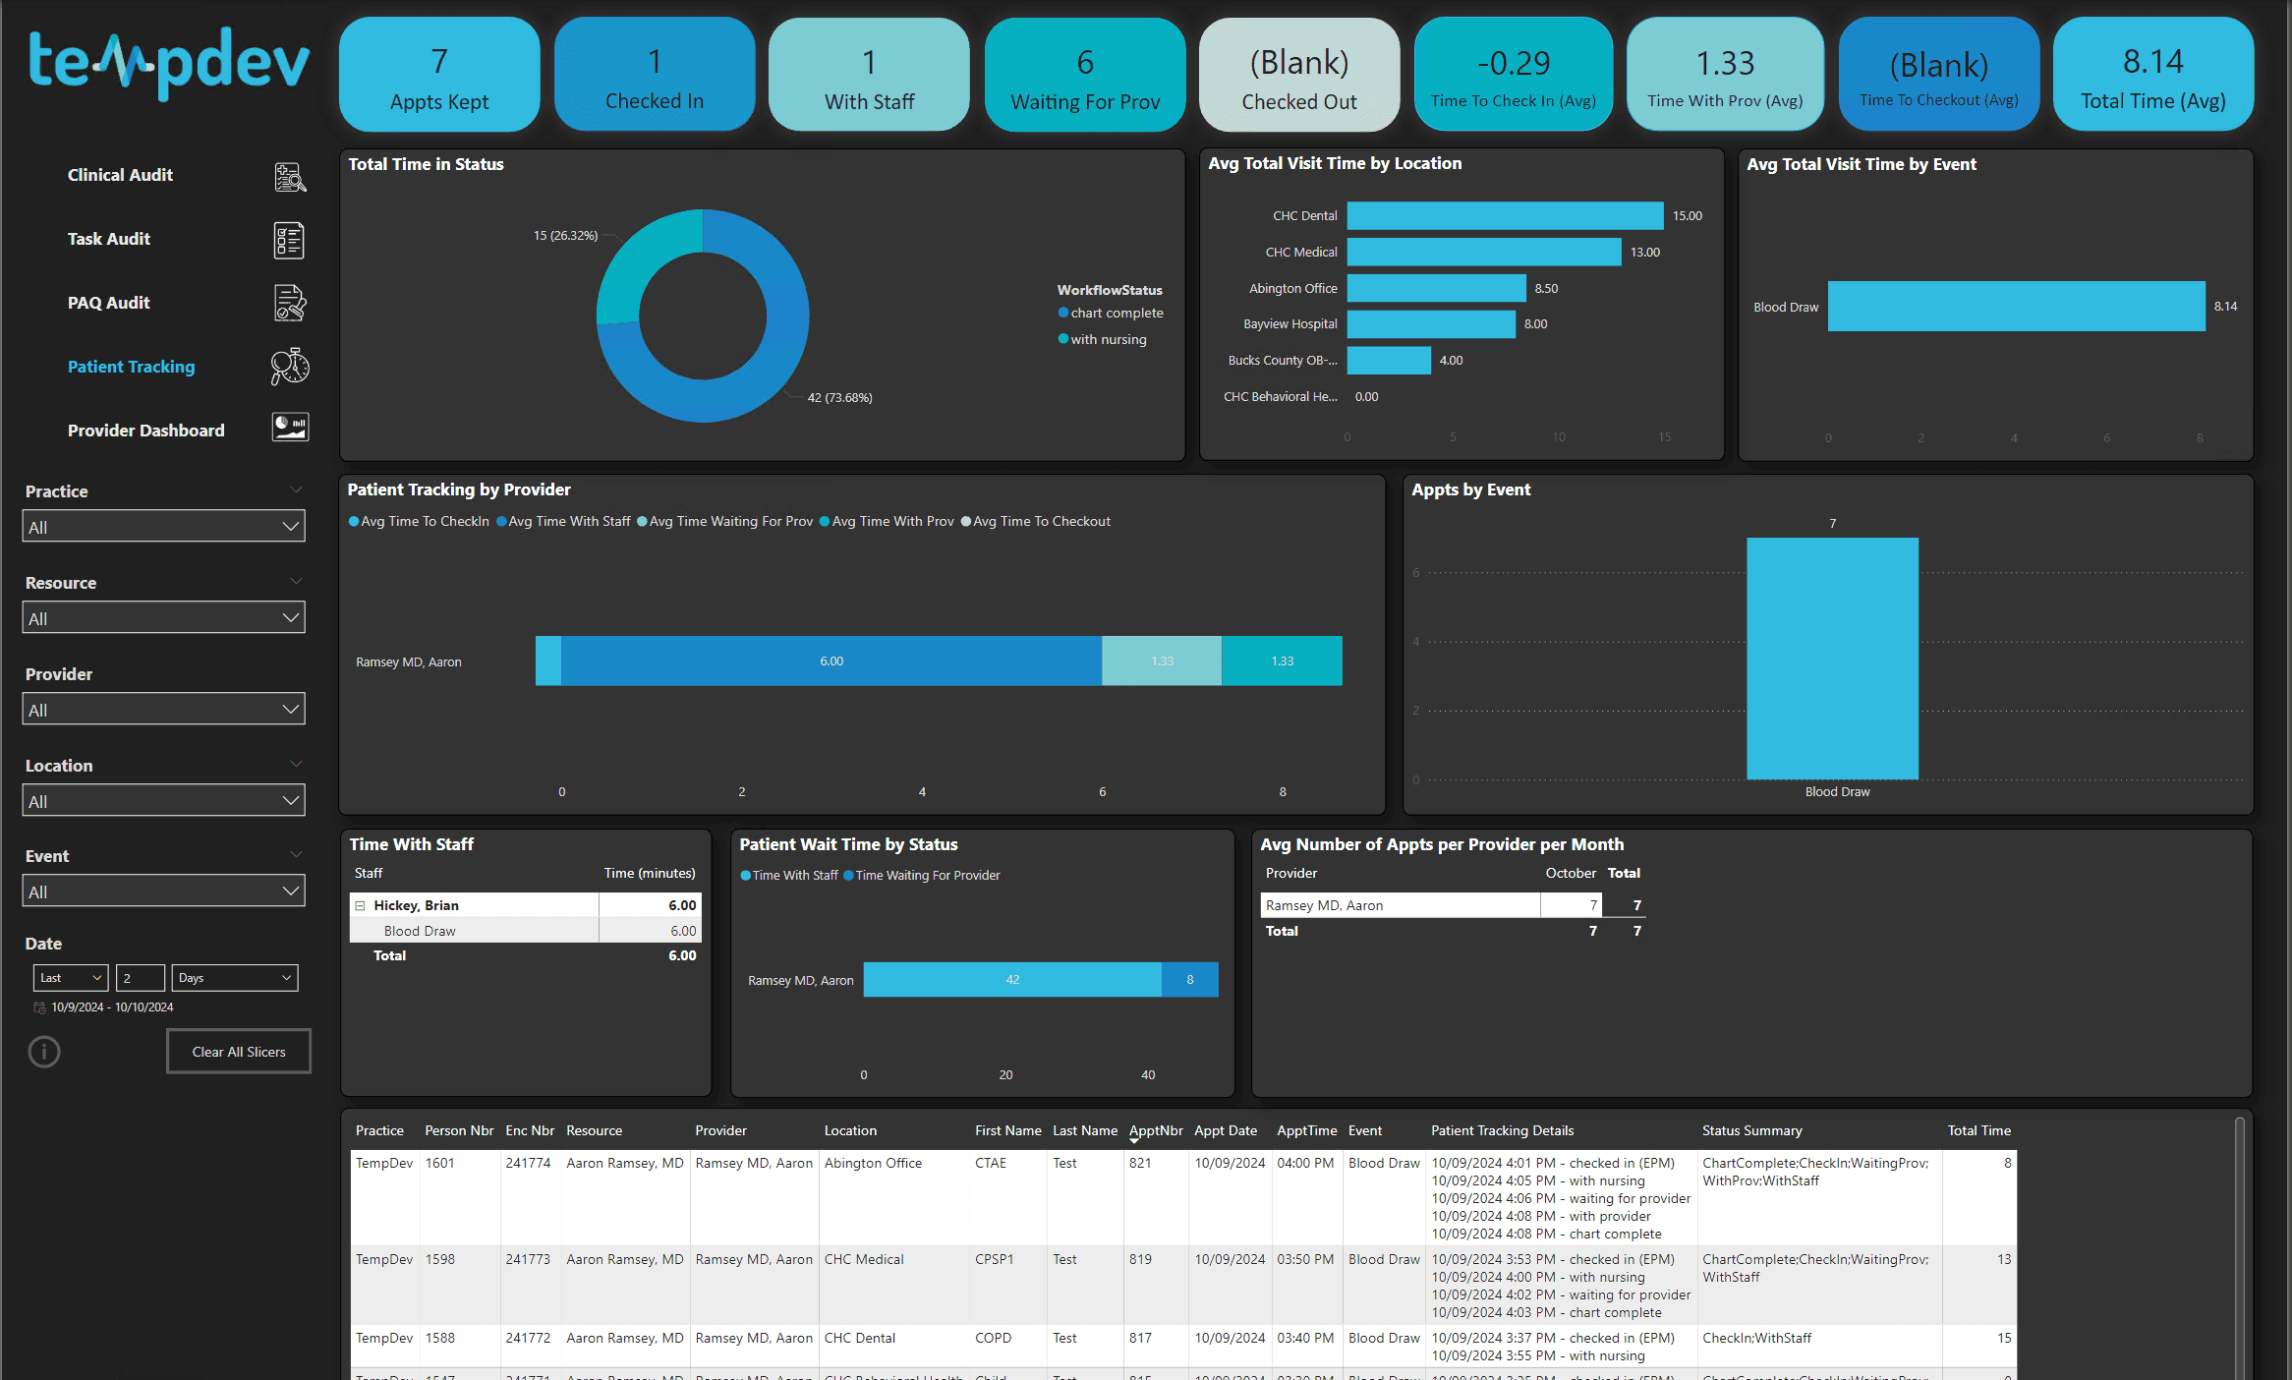Image resolution: width=2292 pixels, height=1380 pixels.
Task: Click the calendar icon beside date range
Action: [40, 1007]
